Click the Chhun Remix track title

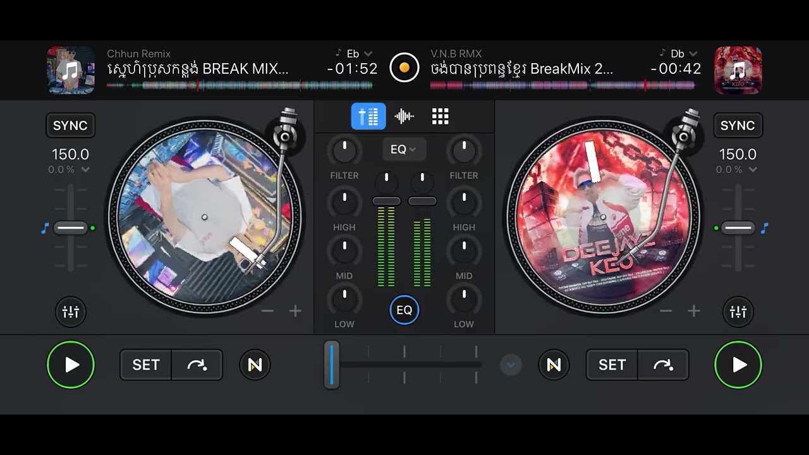(198, 69)
